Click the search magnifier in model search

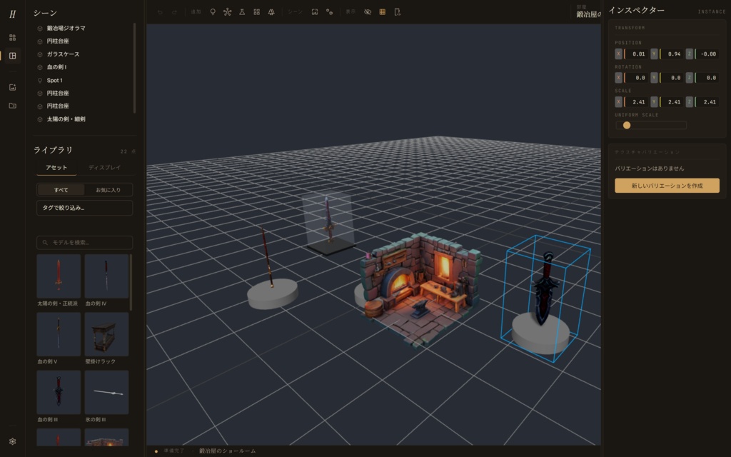click(x=45, y=243)
